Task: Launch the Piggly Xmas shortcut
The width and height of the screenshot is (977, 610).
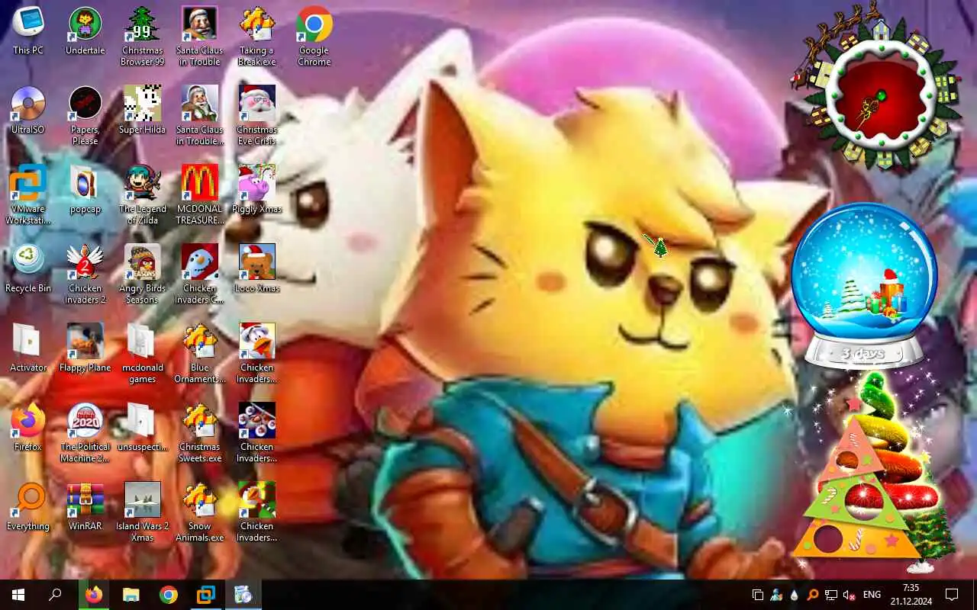Action: tap(257, 191)
